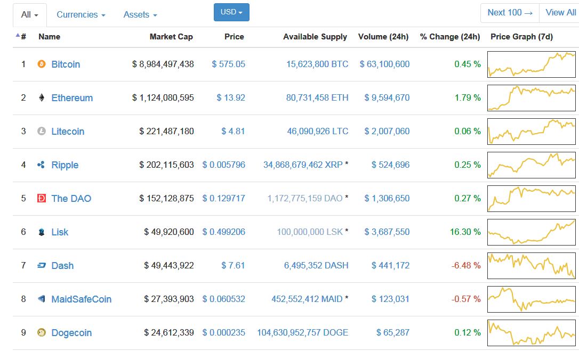The image size is (579, 351).
Task: Open The DAO 7d price graph
Action: [x=532, y=199]
